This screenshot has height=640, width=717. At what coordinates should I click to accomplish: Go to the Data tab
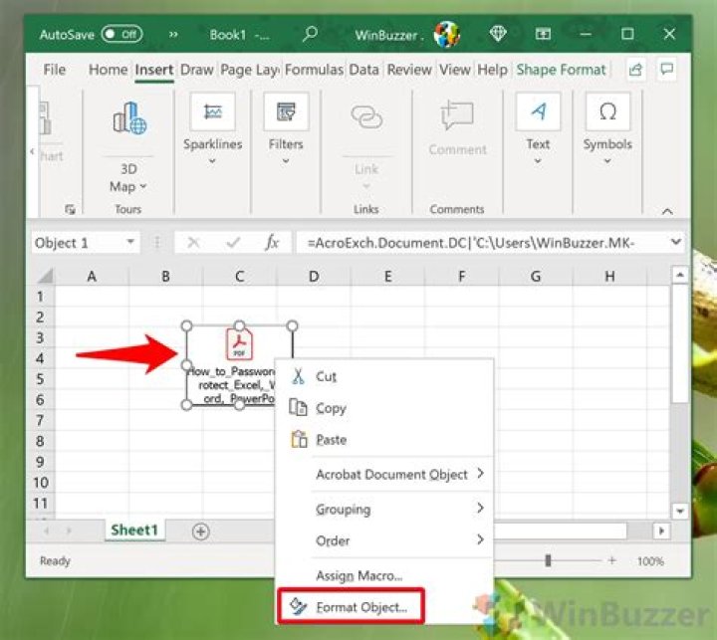[x=364, y=70]
